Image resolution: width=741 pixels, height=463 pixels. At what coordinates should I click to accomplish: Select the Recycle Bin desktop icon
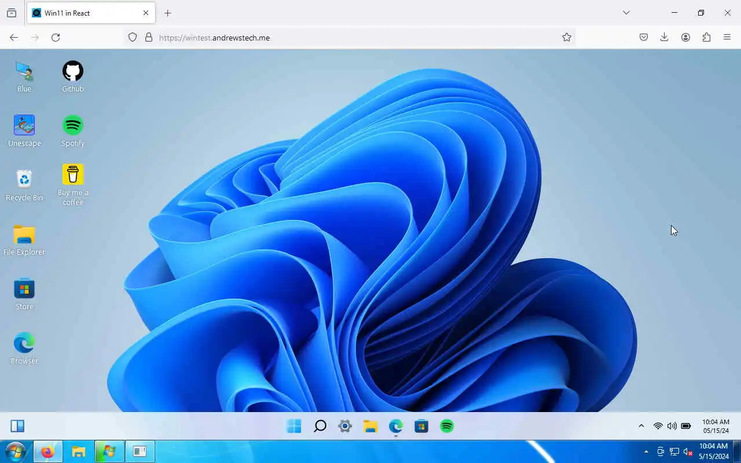point(24,185)
